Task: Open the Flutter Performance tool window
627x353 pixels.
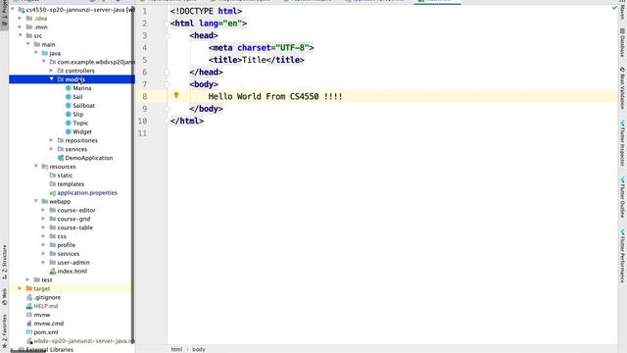Action: click(622, 256)
